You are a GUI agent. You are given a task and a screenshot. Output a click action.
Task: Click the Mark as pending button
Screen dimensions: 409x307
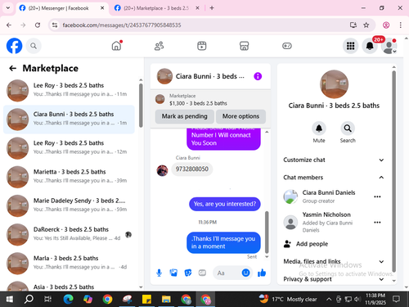[x=184, y=116]
